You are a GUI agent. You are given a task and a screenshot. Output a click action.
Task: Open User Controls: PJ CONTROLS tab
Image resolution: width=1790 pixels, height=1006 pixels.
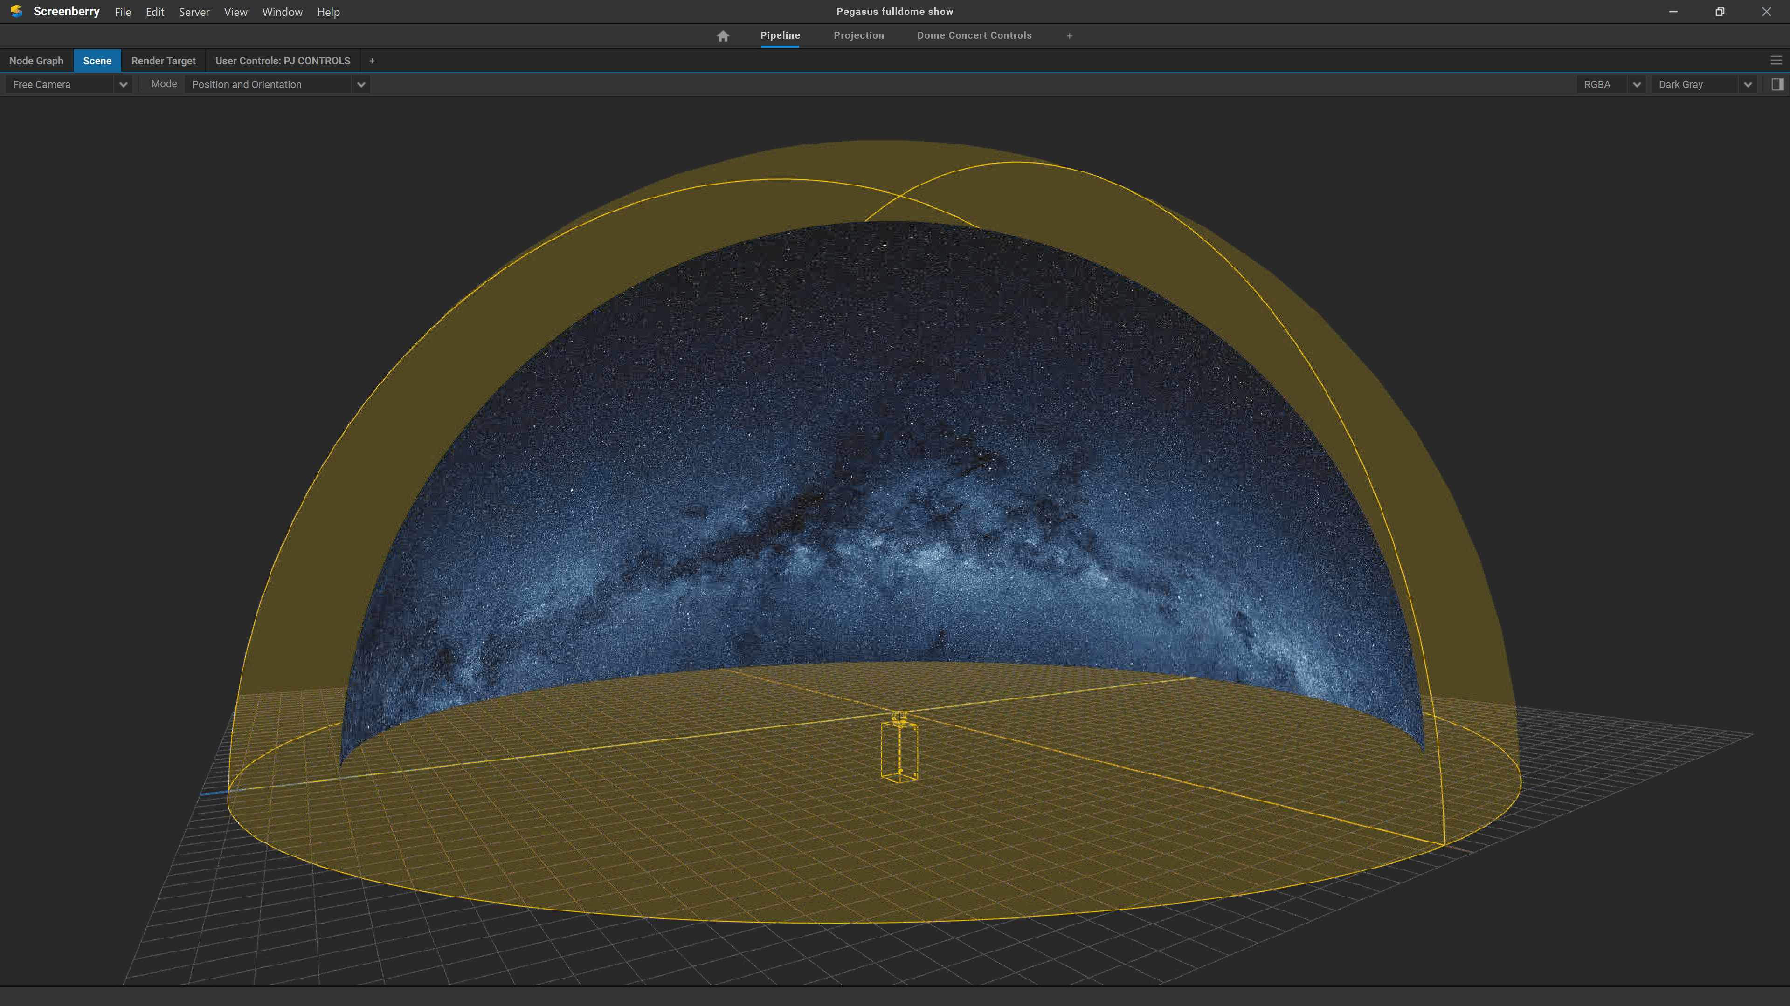pyautogui.click(x=282, y=61)
